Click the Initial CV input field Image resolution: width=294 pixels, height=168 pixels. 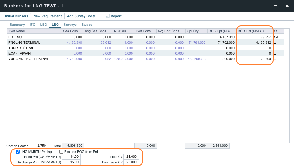pos(131,157)
